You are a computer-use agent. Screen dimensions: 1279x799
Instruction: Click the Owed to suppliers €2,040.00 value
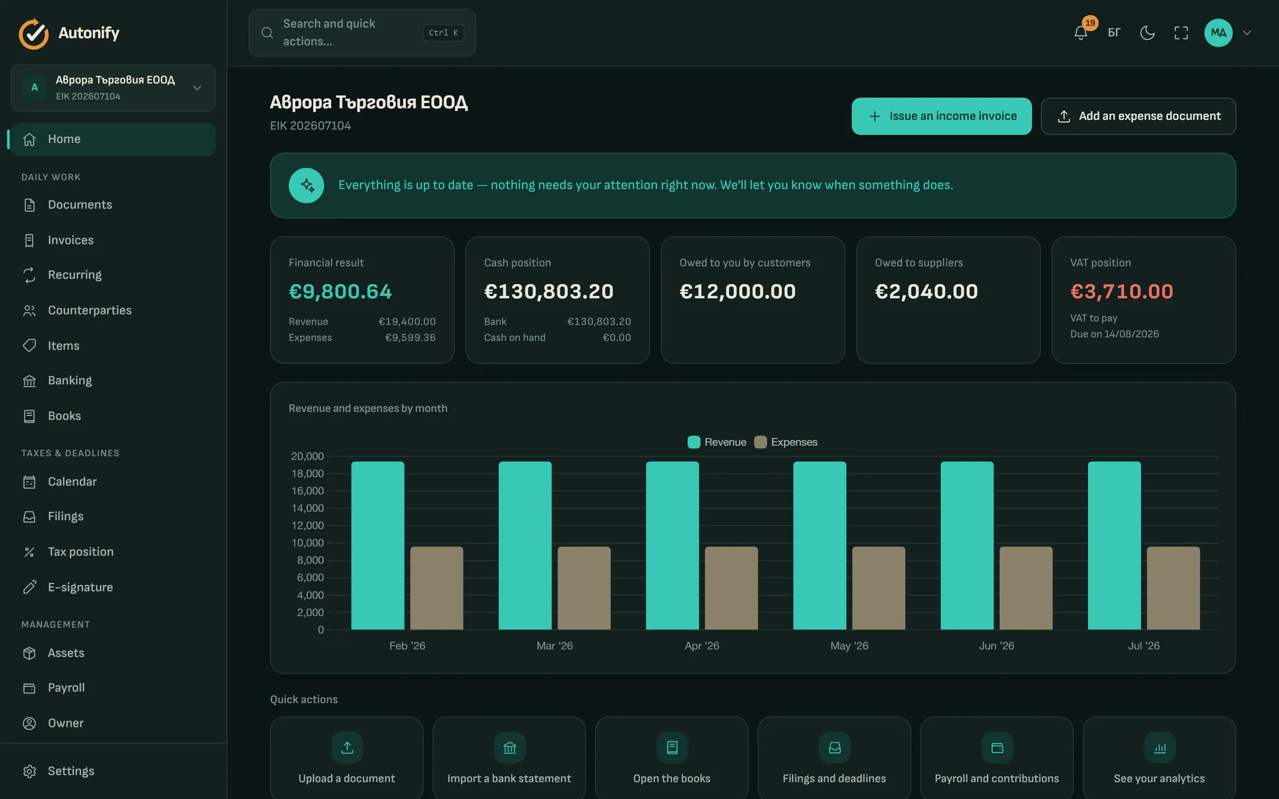point(926,291)
